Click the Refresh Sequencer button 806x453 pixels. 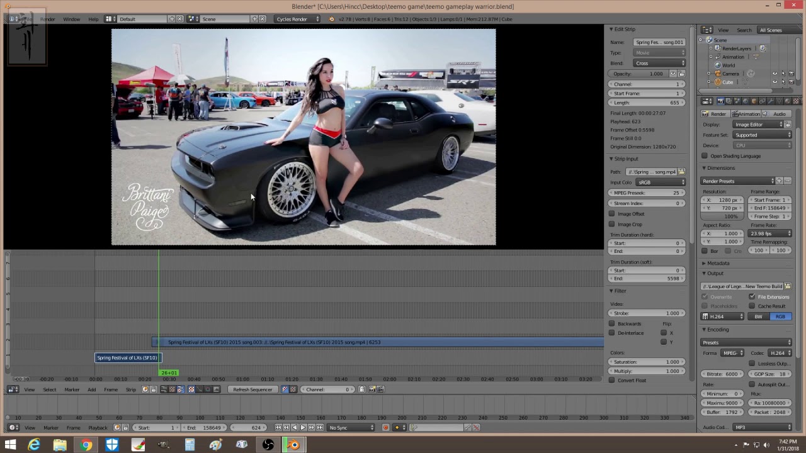252,389
